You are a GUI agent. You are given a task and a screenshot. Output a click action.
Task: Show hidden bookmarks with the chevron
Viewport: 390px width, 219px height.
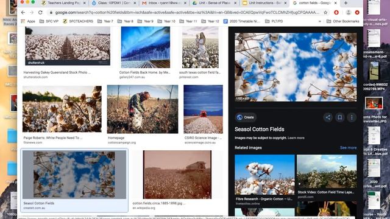319,21
